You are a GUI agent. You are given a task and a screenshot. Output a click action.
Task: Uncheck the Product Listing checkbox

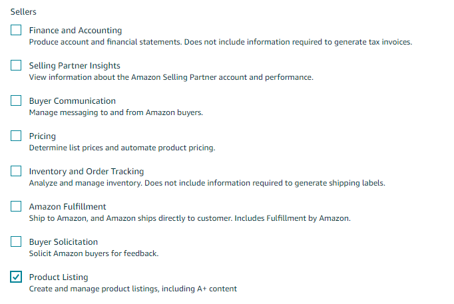click(x=16, y=277)
